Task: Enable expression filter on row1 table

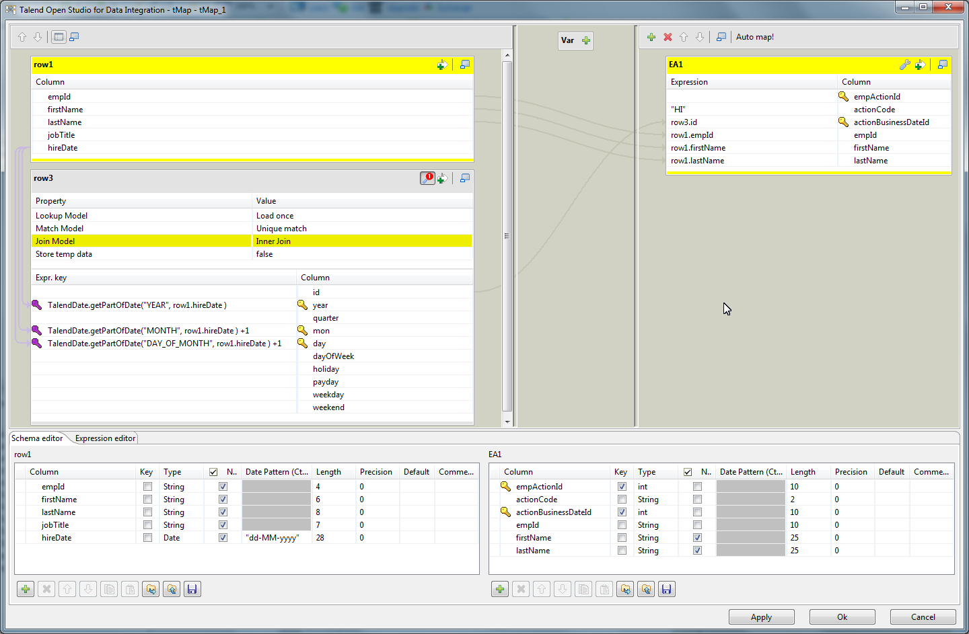Action: click(x=442, y=65)
